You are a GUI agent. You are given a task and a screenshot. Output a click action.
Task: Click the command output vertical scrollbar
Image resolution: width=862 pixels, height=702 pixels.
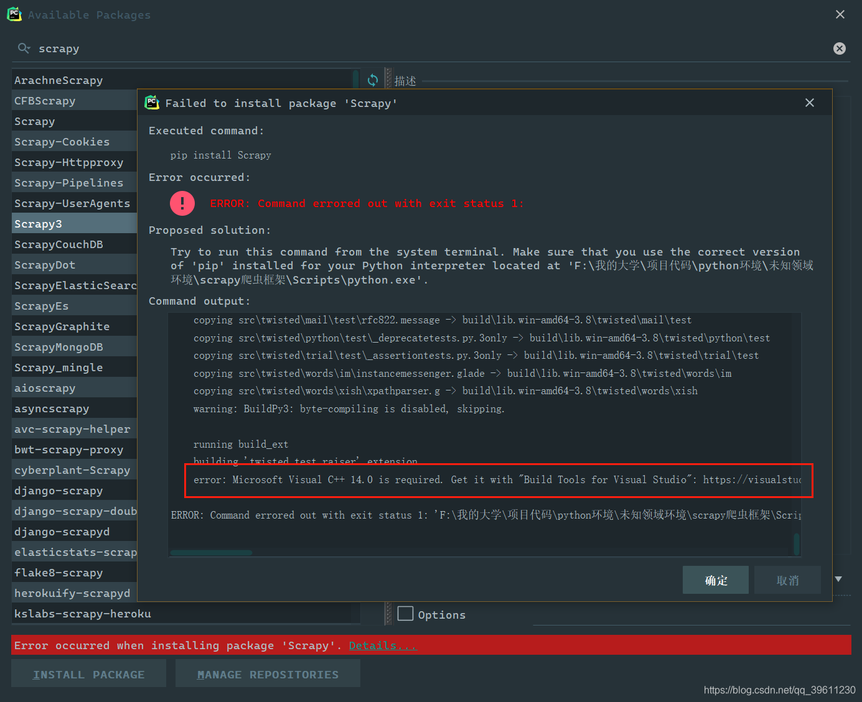click(797, 544)
